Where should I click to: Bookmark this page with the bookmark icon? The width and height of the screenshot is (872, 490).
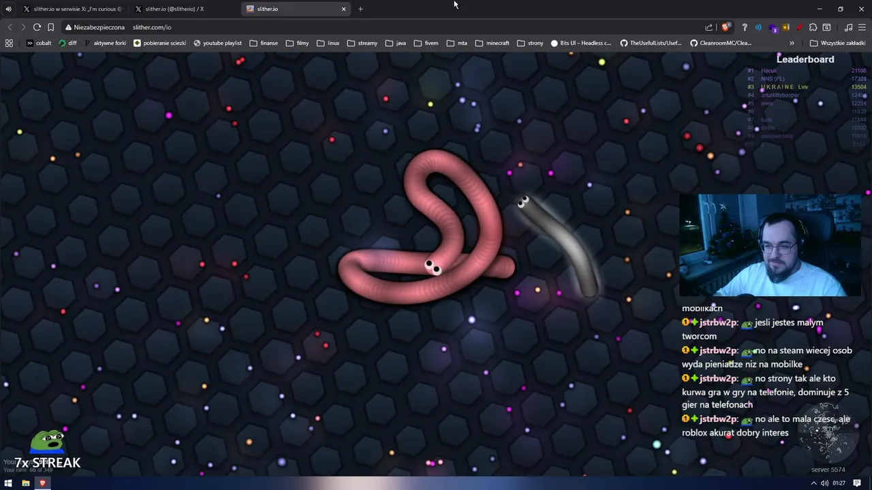pyautogui.click(x=50, y=27)
